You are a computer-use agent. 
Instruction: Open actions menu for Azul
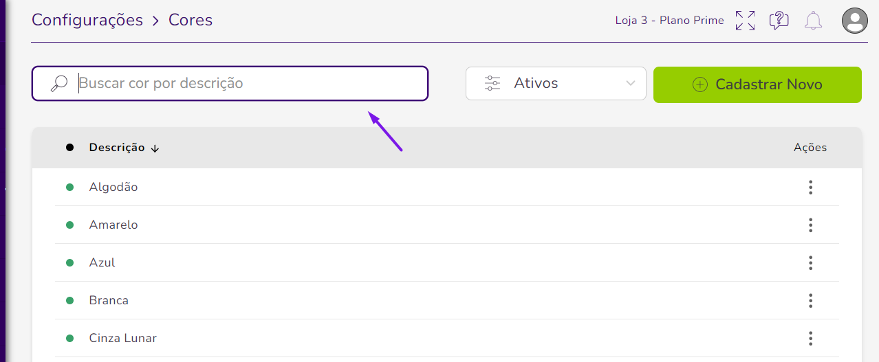pyautogui.click(x=811, y=262)
